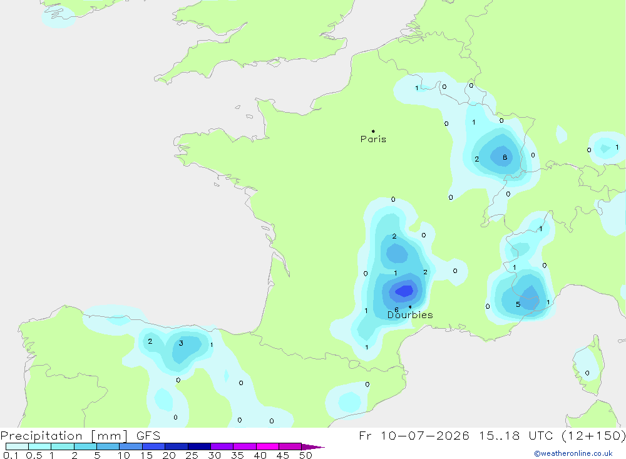Image resolution: width=626 pixels, height=459 pixels.
Task: Pick the 10–15 mm legend swatch
Action: coord(131,446)
